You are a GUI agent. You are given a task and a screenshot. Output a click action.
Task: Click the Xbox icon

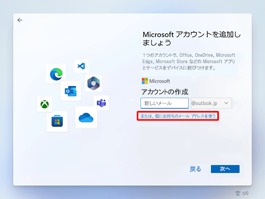click(x=45, y=105)
